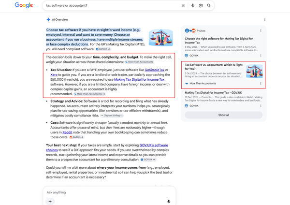Image resolution: width=290 pixels, height=205 pixels.
Task: Open the Xero link
Action: 54,75
